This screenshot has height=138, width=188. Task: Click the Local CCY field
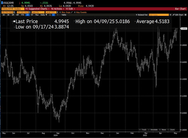point(51,12)
